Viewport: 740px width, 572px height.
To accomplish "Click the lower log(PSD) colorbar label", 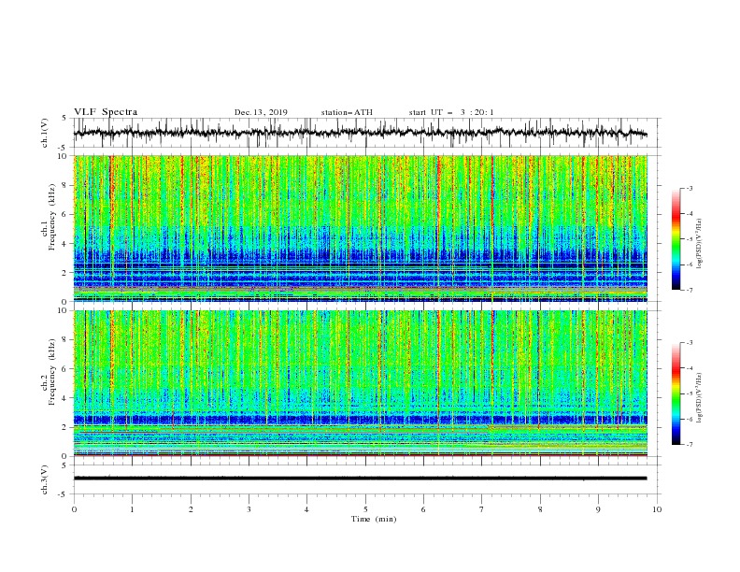I will [699, 398].
